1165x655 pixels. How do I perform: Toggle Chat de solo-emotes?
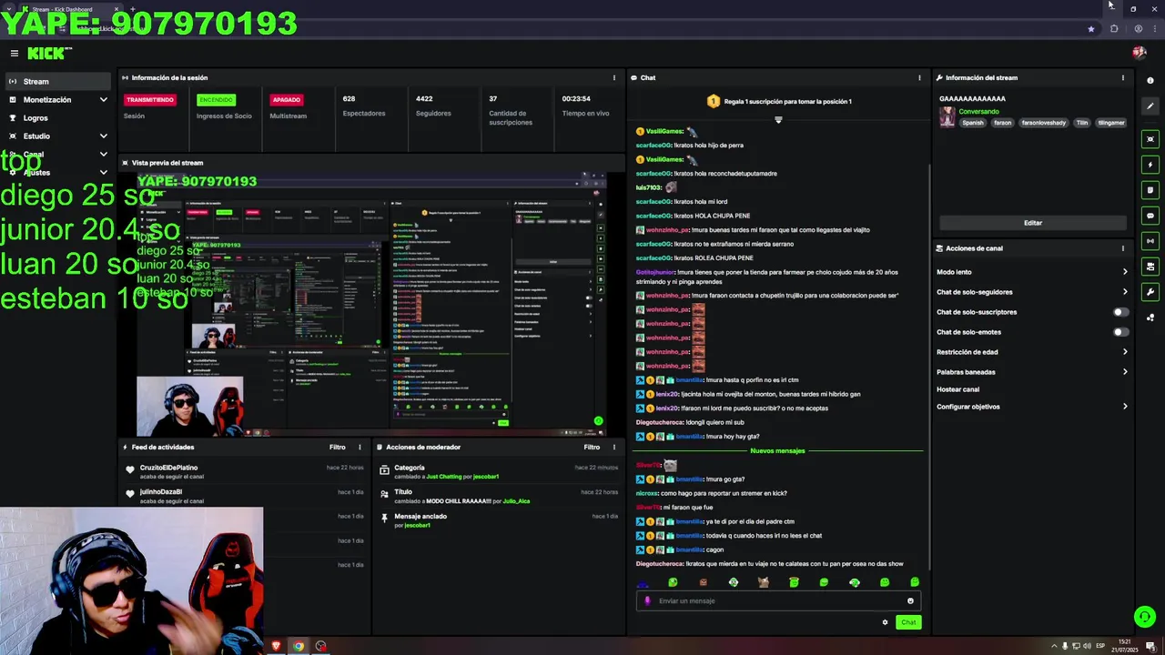[1121, 332]
